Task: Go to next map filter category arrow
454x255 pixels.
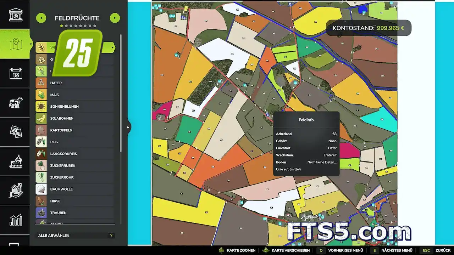Action: pyautogui.click(x=115, y=18)
